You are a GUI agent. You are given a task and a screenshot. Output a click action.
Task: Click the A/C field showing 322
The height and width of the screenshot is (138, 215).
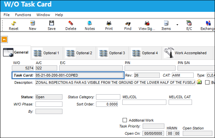[x=46, y=68]
